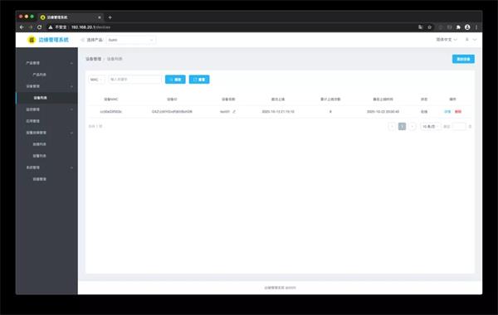Screen dimensions: 498x315
Task: Click the browser reload icon
Action: [39, 27]
